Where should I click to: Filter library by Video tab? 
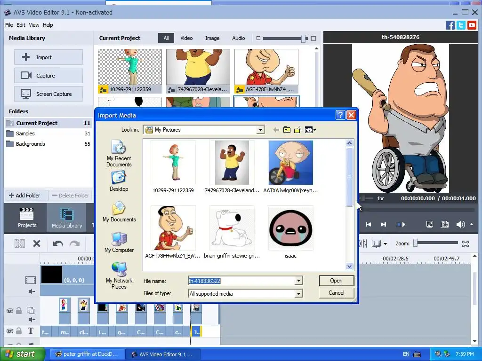click(x=186, y=38)
